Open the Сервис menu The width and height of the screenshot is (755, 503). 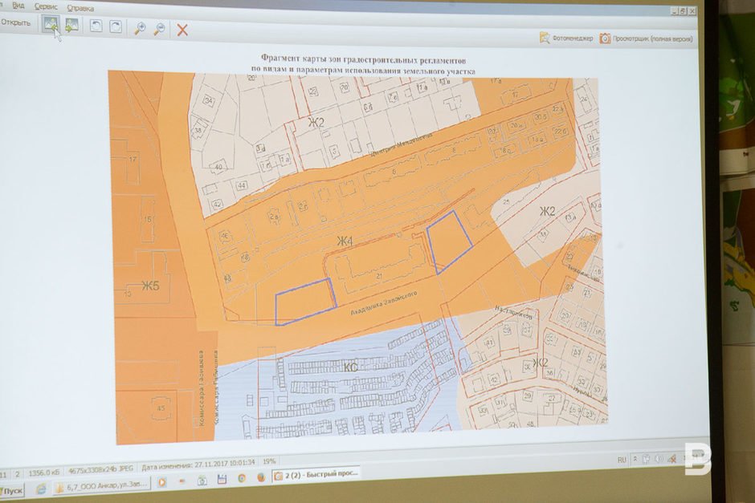pyautogui.click(x=46, y=6)
